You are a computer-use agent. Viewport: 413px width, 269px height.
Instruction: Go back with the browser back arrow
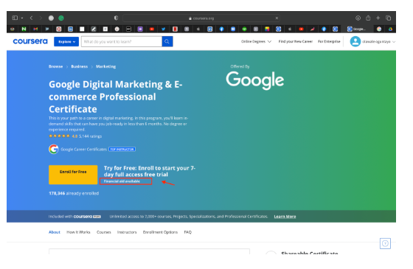(x=31, y=18)
